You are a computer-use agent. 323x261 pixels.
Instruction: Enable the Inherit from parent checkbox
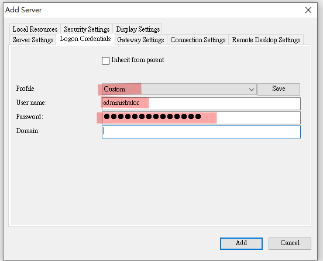coord(105,61)
